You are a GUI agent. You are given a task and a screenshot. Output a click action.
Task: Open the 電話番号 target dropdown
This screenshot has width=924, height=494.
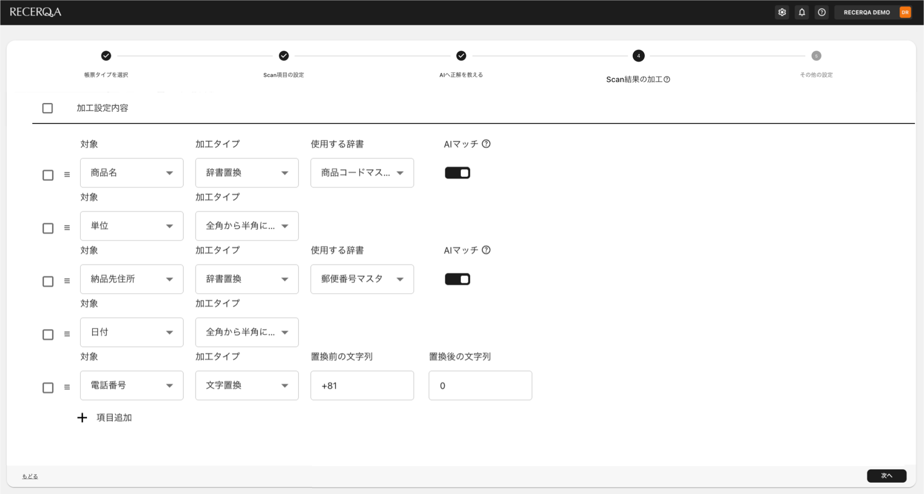132,386
